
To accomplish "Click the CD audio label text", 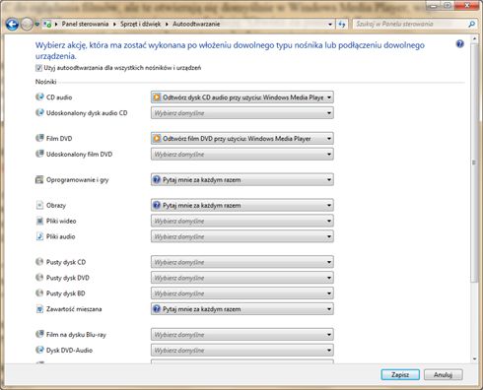I will 59,97.
